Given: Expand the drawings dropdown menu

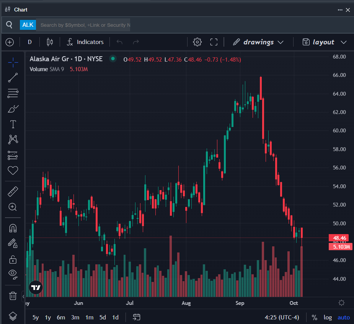Looking at the screenshot, I should tap(258, 42).
